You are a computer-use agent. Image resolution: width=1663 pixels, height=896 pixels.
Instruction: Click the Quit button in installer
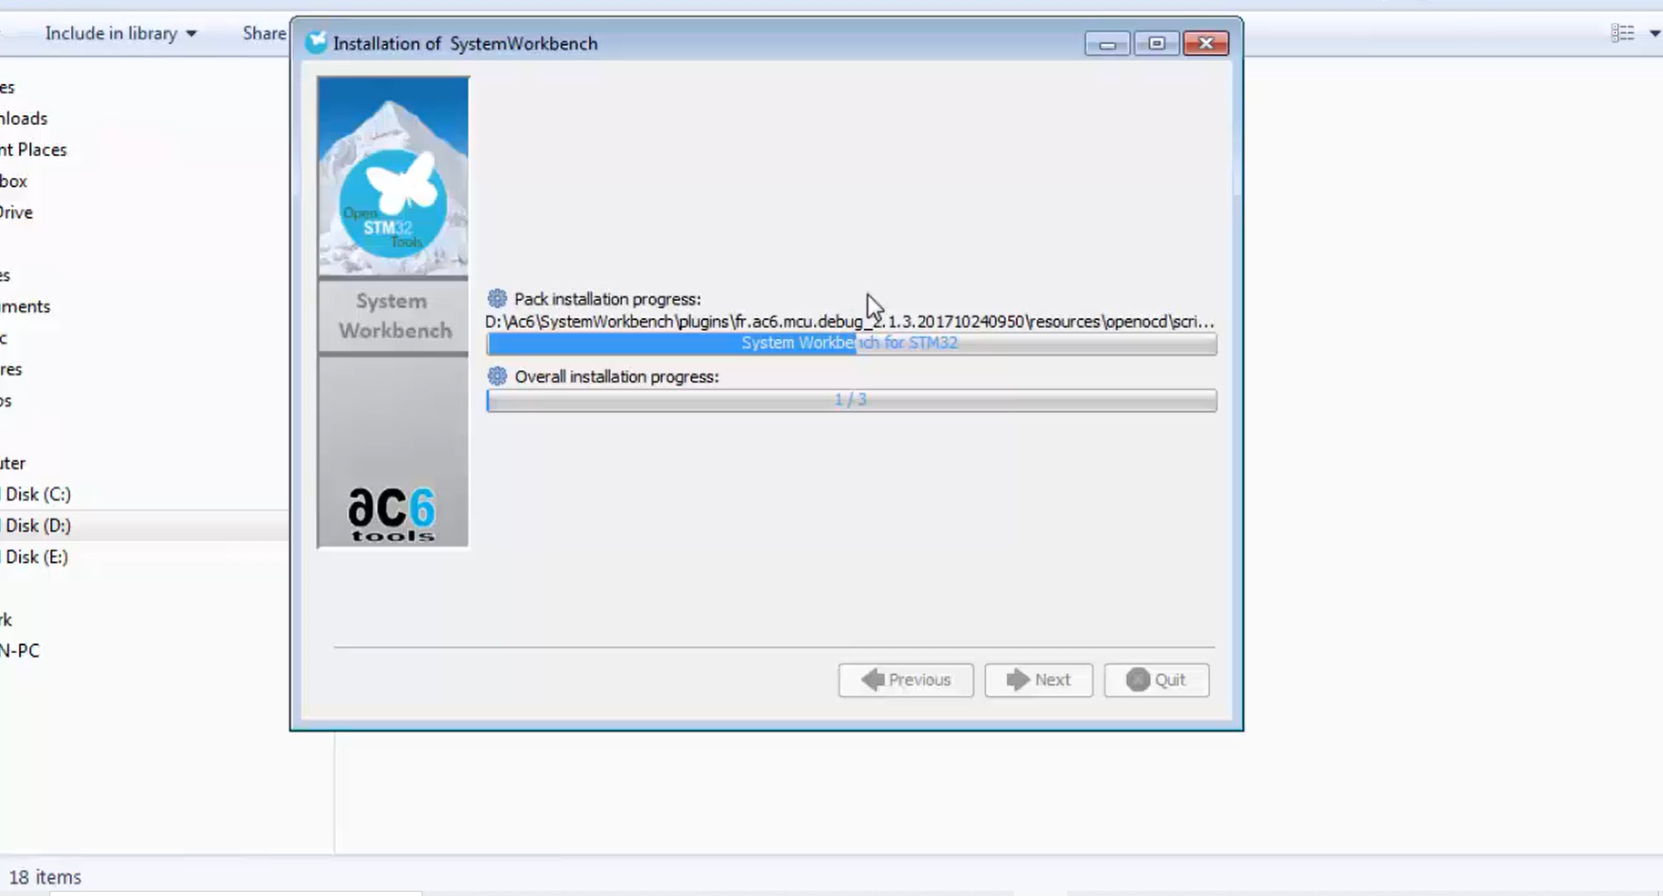click(x=1156, y=680)
